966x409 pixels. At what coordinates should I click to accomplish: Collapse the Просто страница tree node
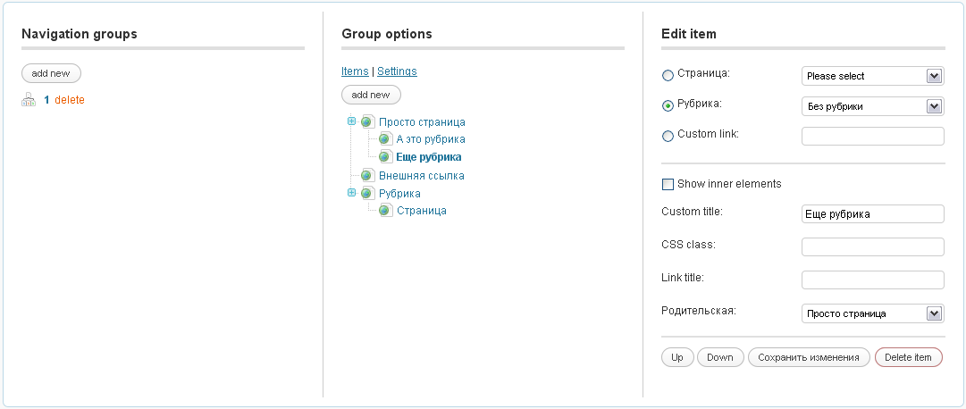[352, 121]
